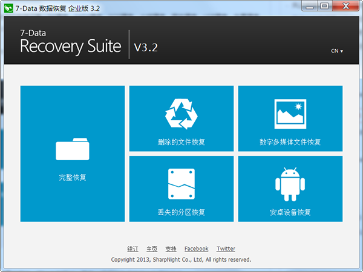Maximize the 7-Data window
This screenshot has height=272, width=363.
(324, 6)
